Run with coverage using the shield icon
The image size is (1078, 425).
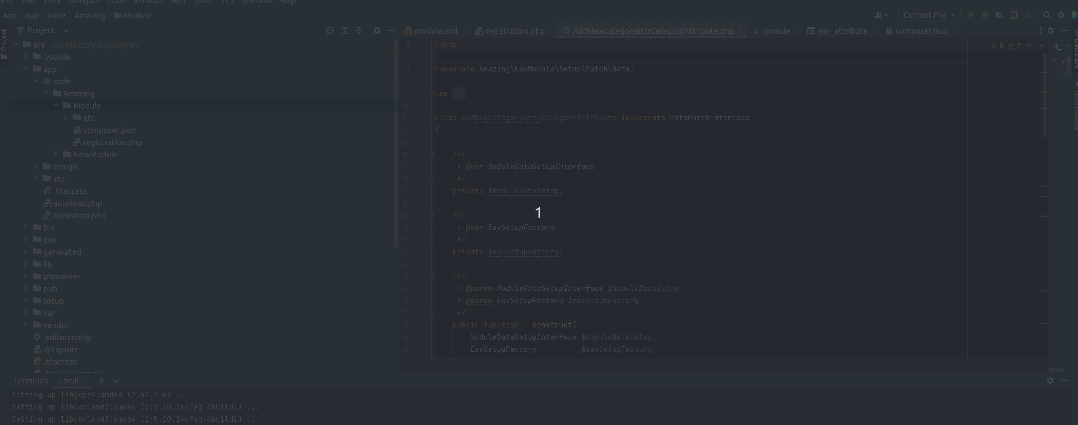[x=999, y=15]
